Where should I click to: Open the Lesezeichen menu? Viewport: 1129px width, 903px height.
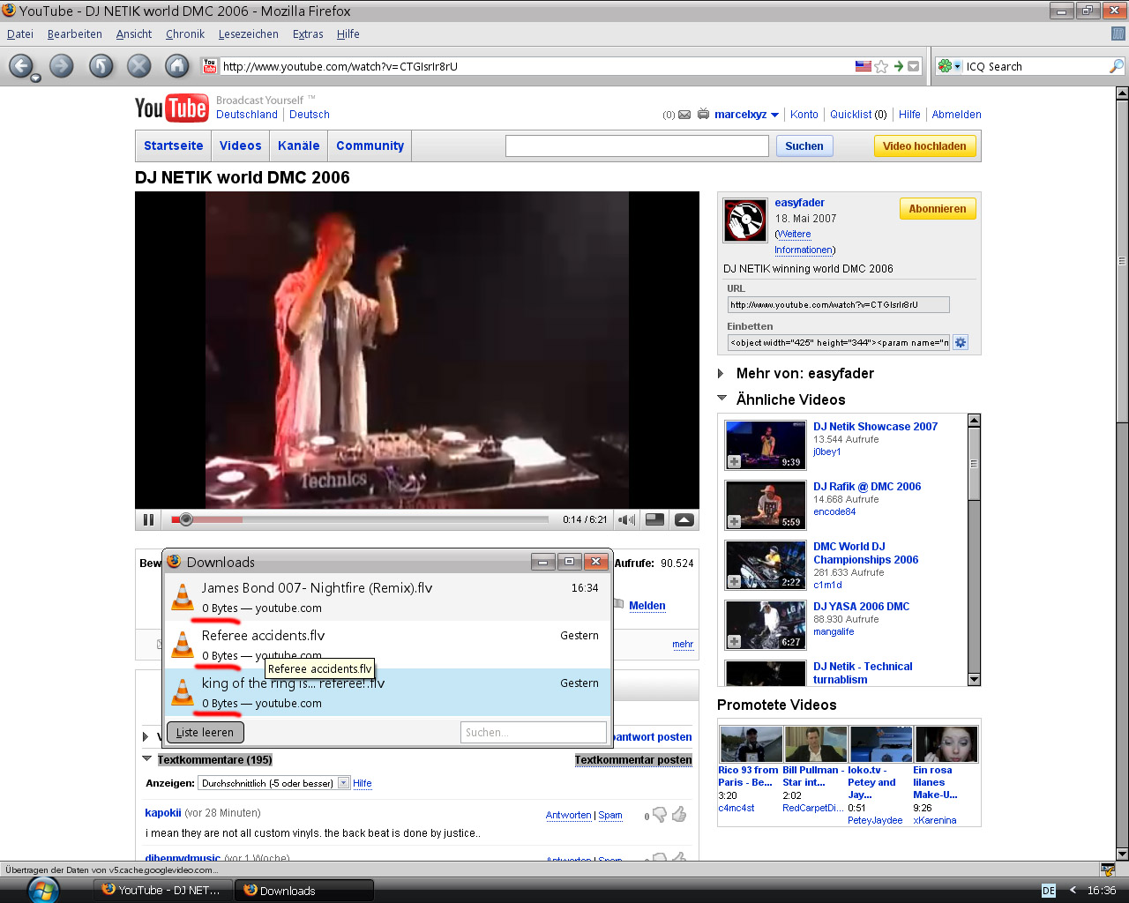pyautogui.click(x=249, y=34)
